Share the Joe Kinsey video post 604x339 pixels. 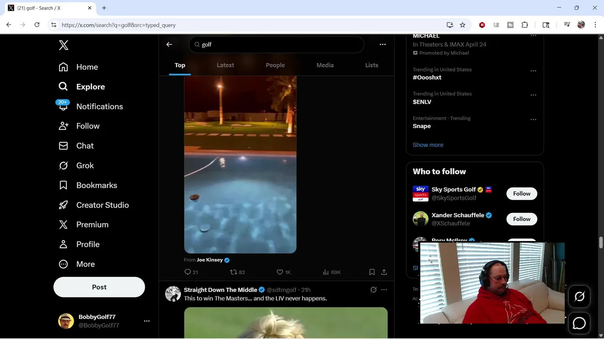pyautogui.click(x=384, y=272)
